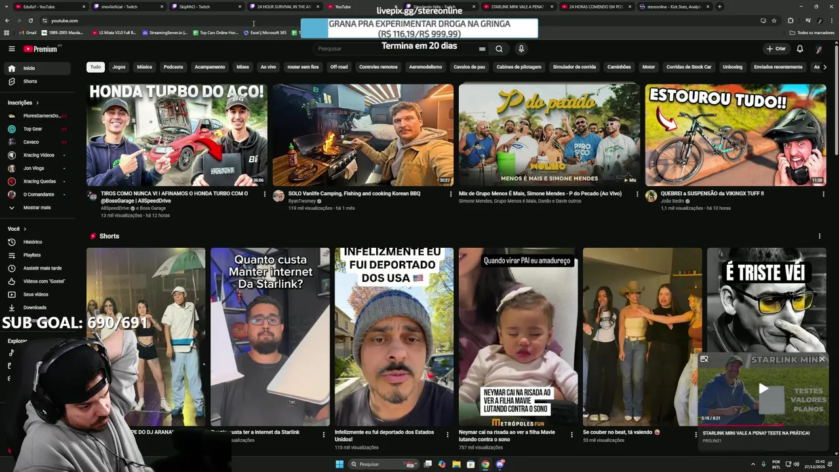The width and height of the screenshot is (839, 472).
Task: Open Playlists in the sidebar
Action: (38, 255)
